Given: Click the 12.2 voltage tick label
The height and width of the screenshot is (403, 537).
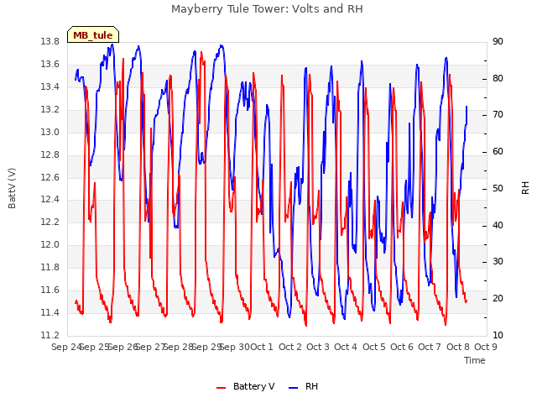Looking at the screenshot, I should pos(50,222).
